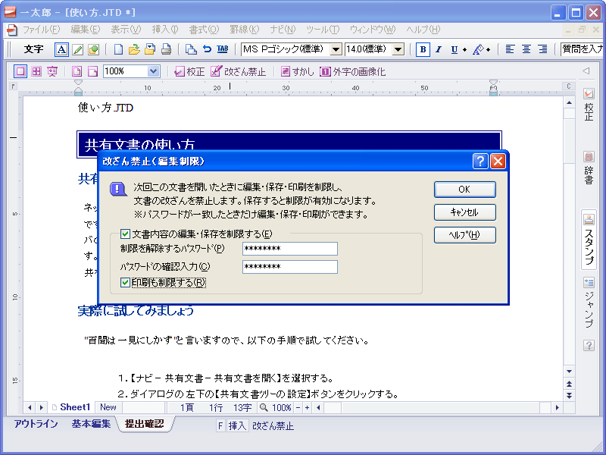The height and width of the screenshot is (455, 606).
Task: Toggle Italic formatting button
Action: pyautogui.click(x=439, y=49)
